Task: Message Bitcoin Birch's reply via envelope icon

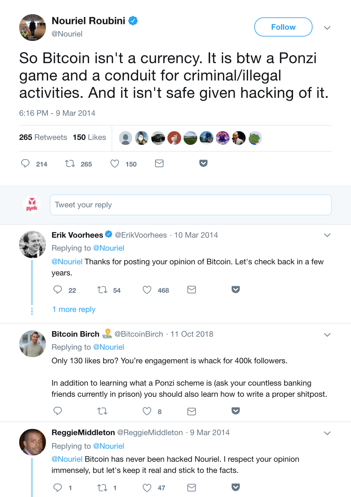Action: 191,411
